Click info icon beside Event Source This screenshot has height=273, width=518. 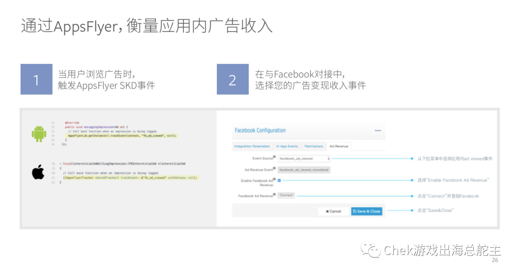click(x=274, y=157)
